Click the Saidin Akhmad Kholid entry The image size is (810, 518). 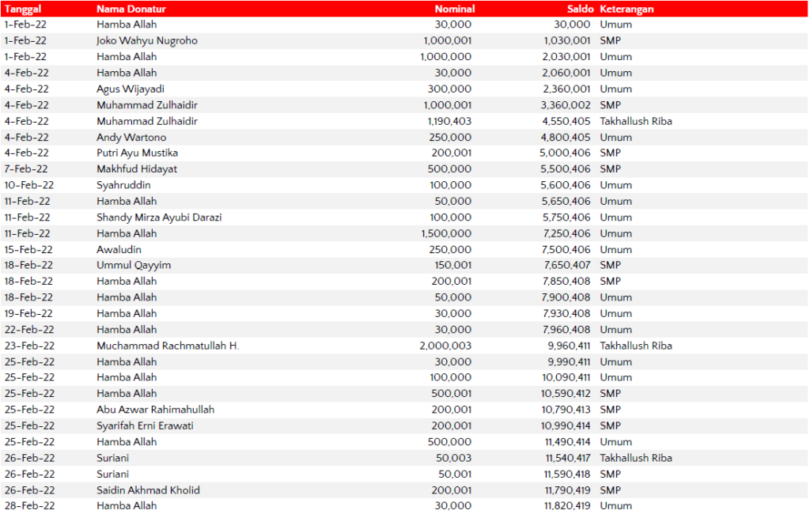coord(148,490)
